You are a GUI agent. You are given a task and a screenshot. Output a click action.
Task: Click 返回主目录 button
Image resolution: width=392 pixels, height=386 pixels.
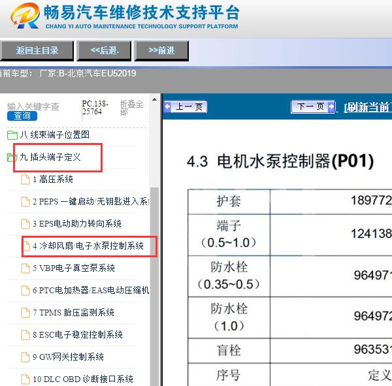37,51
